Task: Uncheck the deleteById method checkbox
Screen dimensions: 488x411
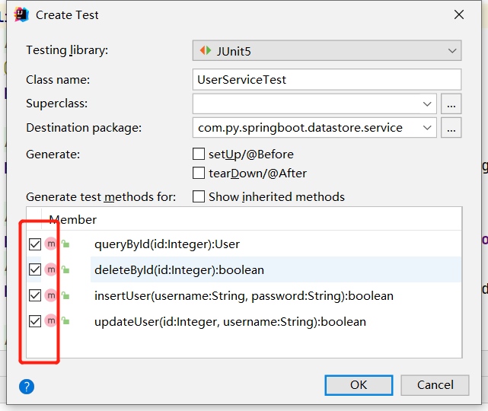Action: click(35, 269)
